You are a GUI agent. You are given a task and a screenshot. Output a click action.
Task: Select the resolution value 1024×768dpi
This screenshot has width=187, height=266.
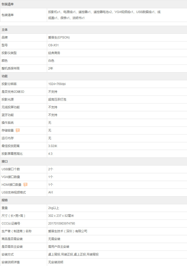coord(57,84)
